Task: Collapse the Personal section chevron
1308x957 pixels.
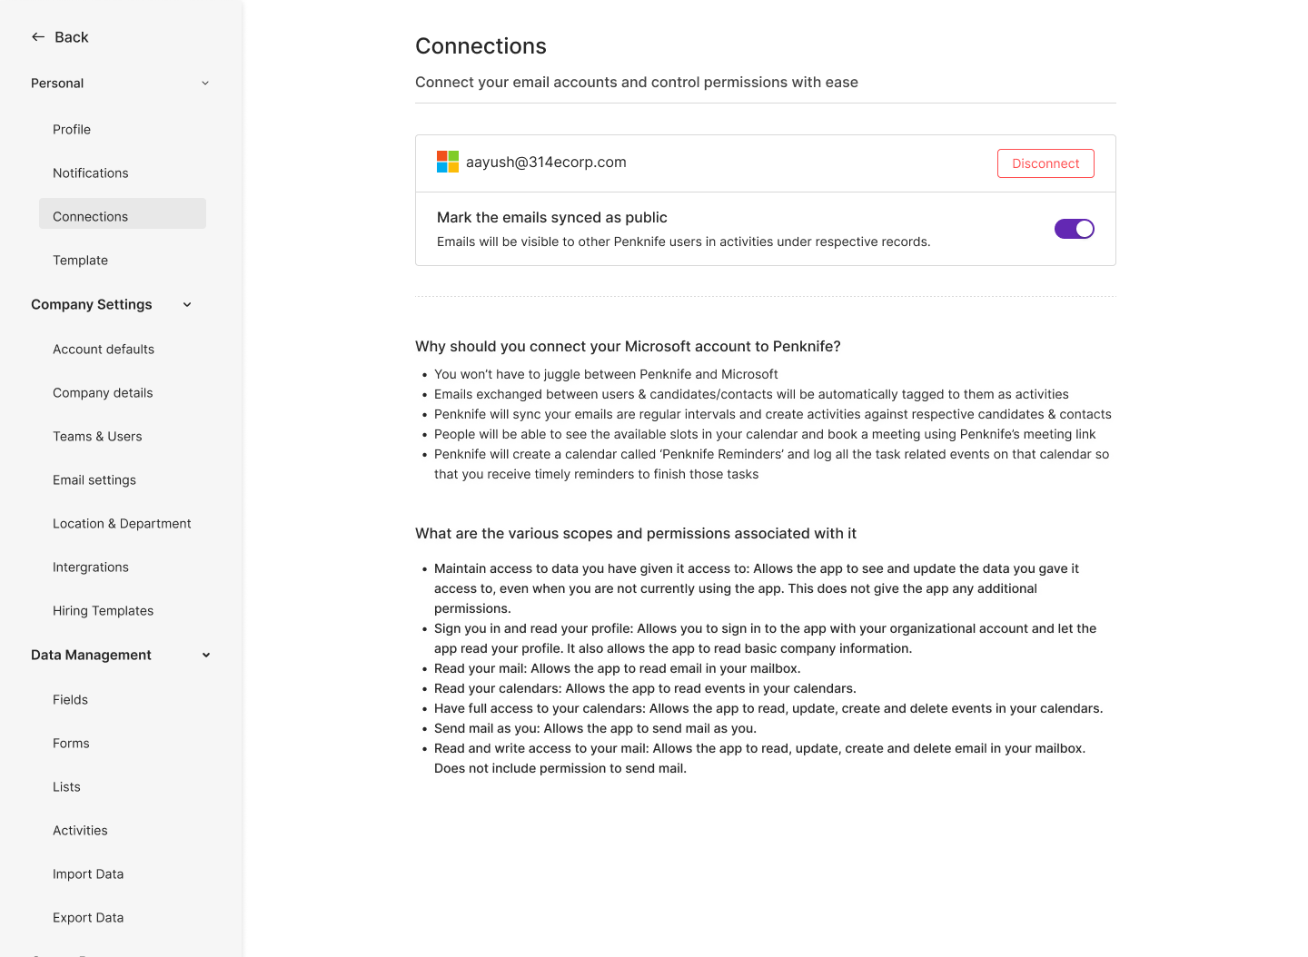Action: click(205, 84)
